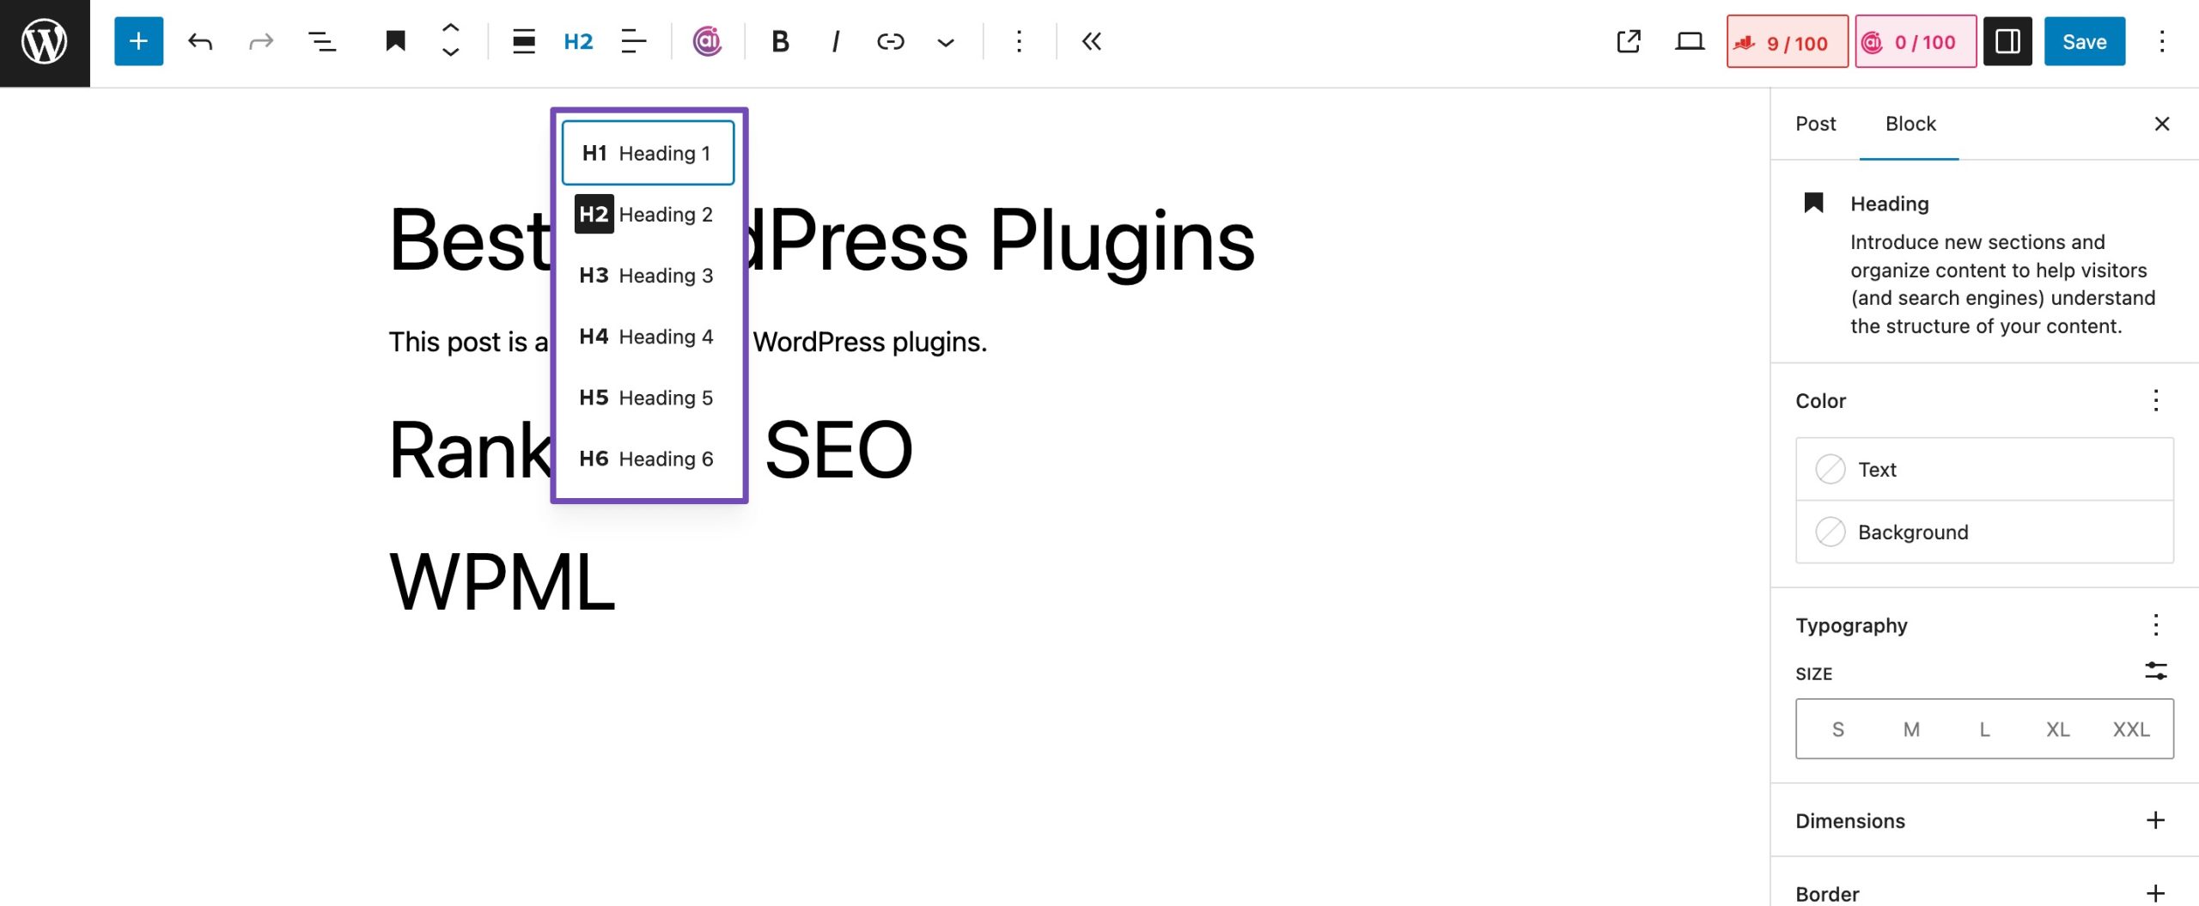Screen dimensions: 2199x906
Task: Set custom font size control
Action: 2155,672
